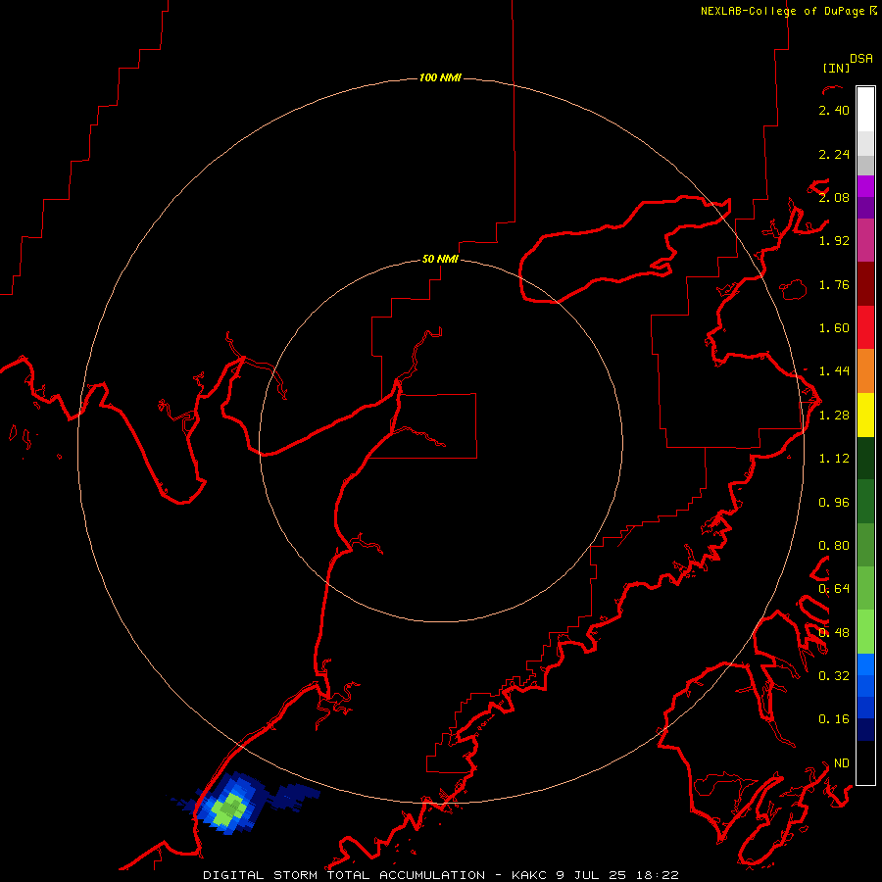Pick the lime green legend swatch
The image size is (882, 882).
(x=865, y=632)
